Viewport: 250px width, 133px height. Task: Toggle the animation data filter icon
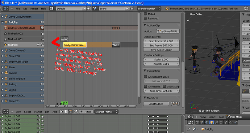pyautogui.click(x=70, y=112)
